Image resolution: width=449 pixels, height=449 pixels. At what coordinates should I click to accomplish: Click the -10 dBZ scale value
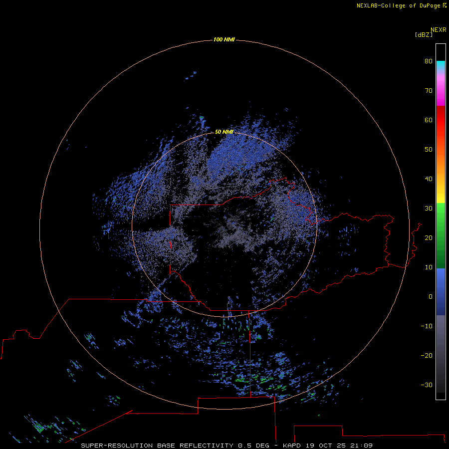[x=427, y=326]
